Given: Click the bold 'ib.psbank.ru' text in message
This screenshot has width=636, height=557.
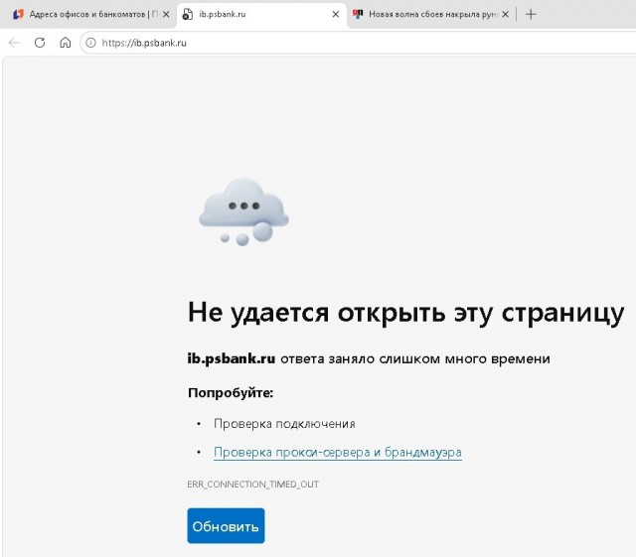Looking at the screenshot, I should 232,358.
